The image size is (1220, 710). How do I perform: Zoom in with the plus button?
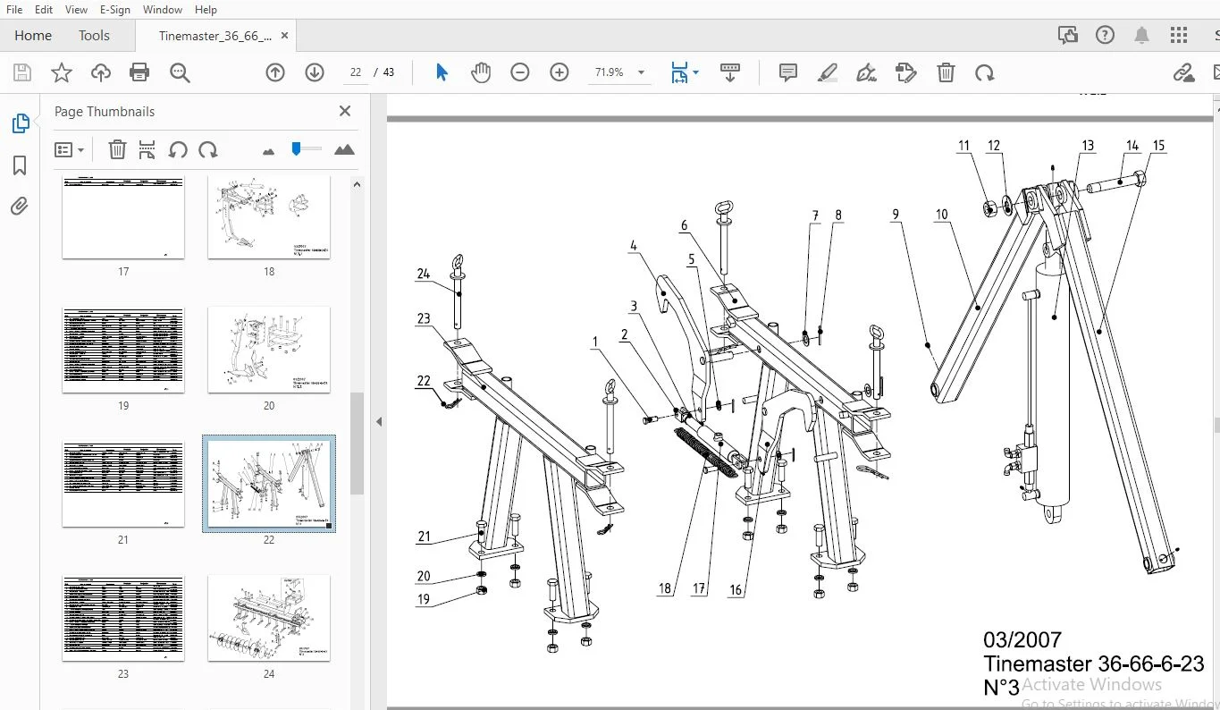560,72
